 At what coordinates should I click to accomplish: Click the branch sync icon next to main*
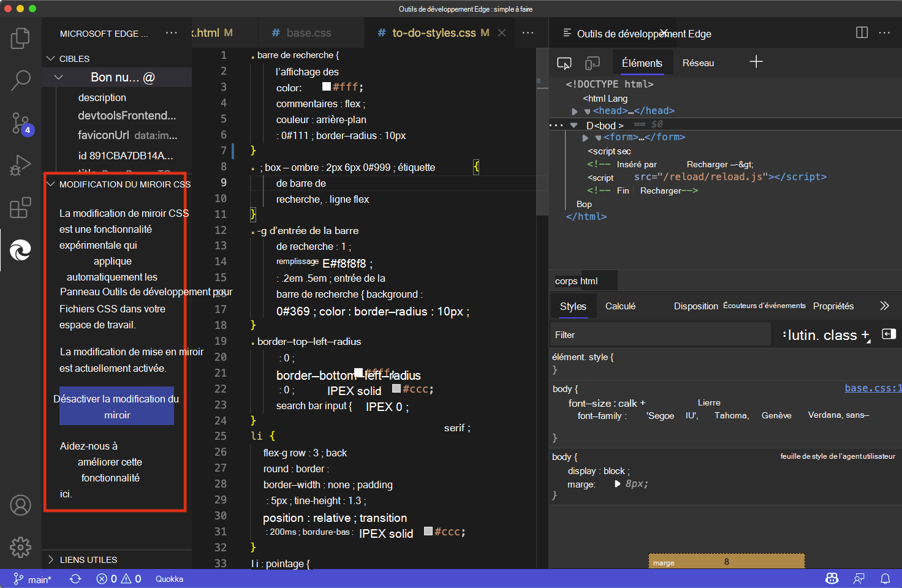75,578
